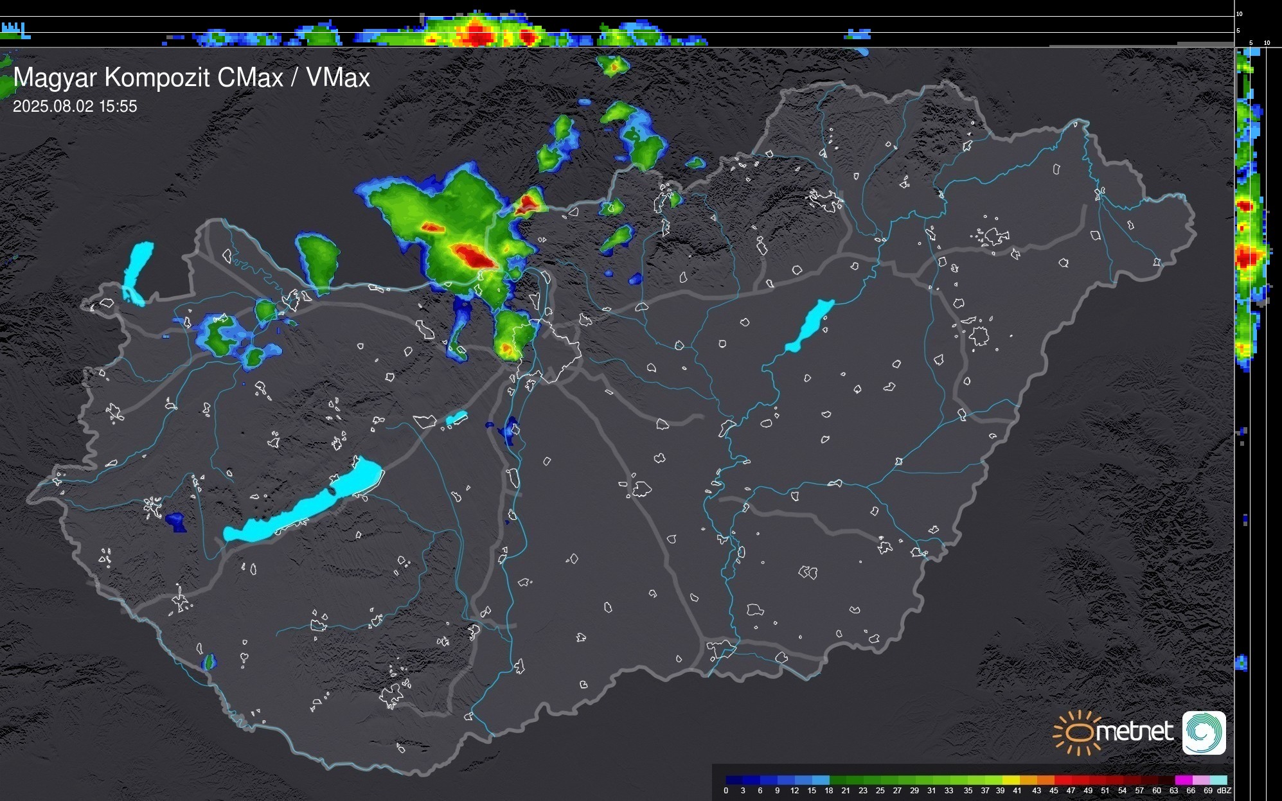Click the Magyar Kompozit CMax / VMax title

click(191, 78)
